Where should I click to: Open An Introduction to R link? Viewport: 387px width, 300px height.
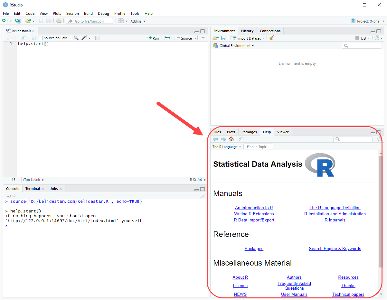(x=254, y=208)
